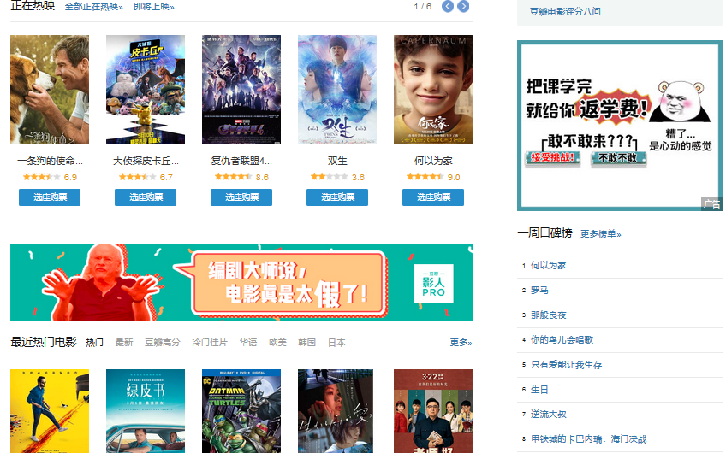Go to previous page of now-showing movies
Image resolution: width=726 pixels, height=453 pixels.
point(447,7)
